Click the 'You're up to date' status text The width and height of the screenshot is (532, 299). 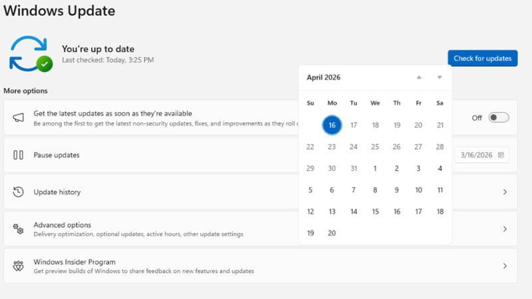click(98, 49)
